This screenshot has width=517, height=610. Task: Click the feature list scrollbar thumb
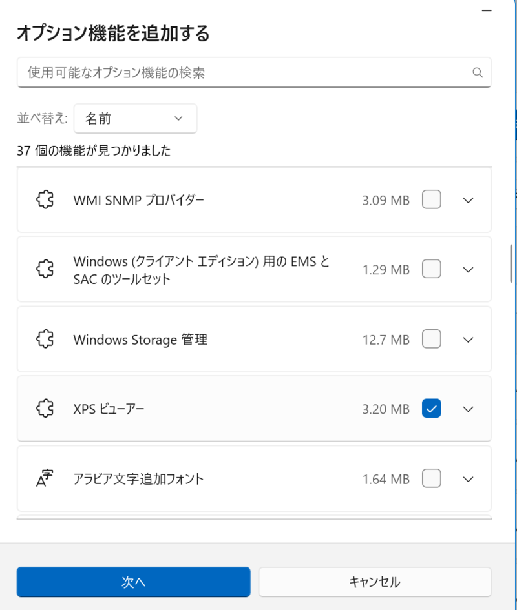coord(511,263)
